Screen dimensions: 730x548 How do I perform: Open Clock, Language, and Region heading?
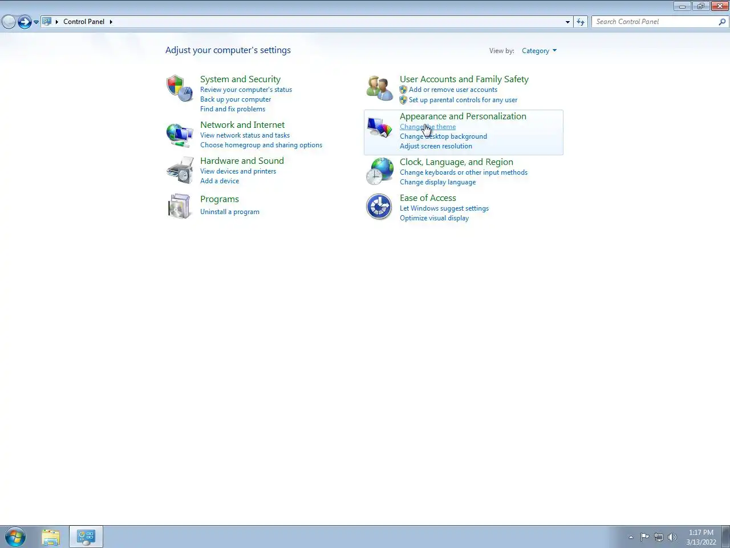[x=456, y=162]
